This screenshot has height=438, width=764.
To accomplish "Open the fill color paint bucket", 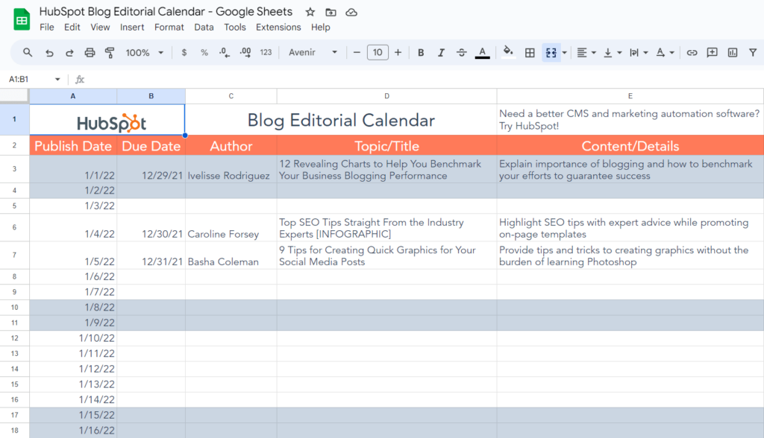I will (x=508, y=51).
